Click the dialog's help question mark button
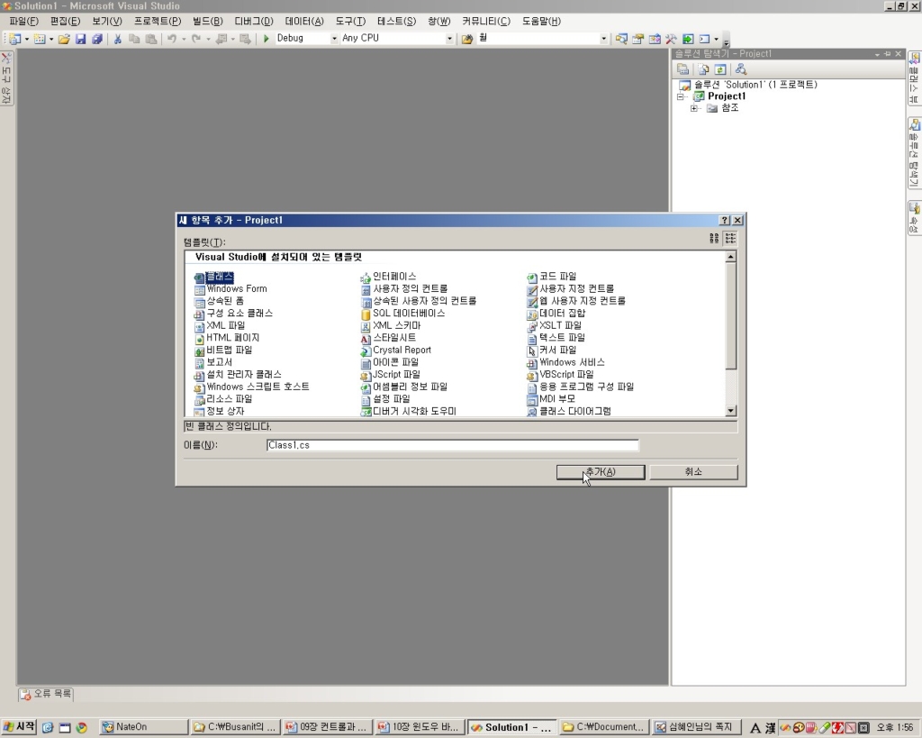The height and width of the screenshot is (738, 922). [x=725, y=220]
